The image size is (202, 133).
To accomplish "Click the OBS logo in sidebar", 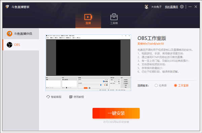I will (x=9, y=45).
